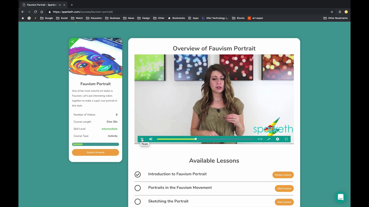The height and width of the screenshot is (207, 369).
Task: Go back using the browser back arrow
Action: click(23, 12)
